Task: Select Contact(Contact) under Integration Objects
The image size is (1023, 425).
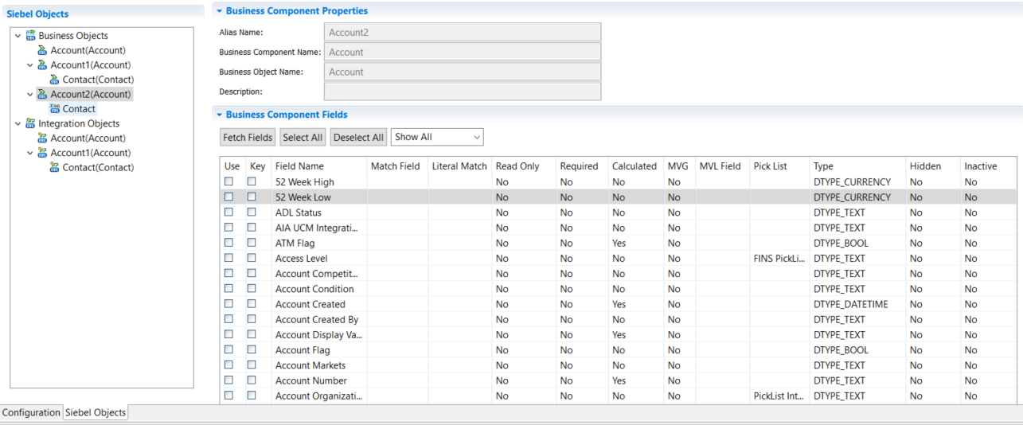Action: click(99, 167)
